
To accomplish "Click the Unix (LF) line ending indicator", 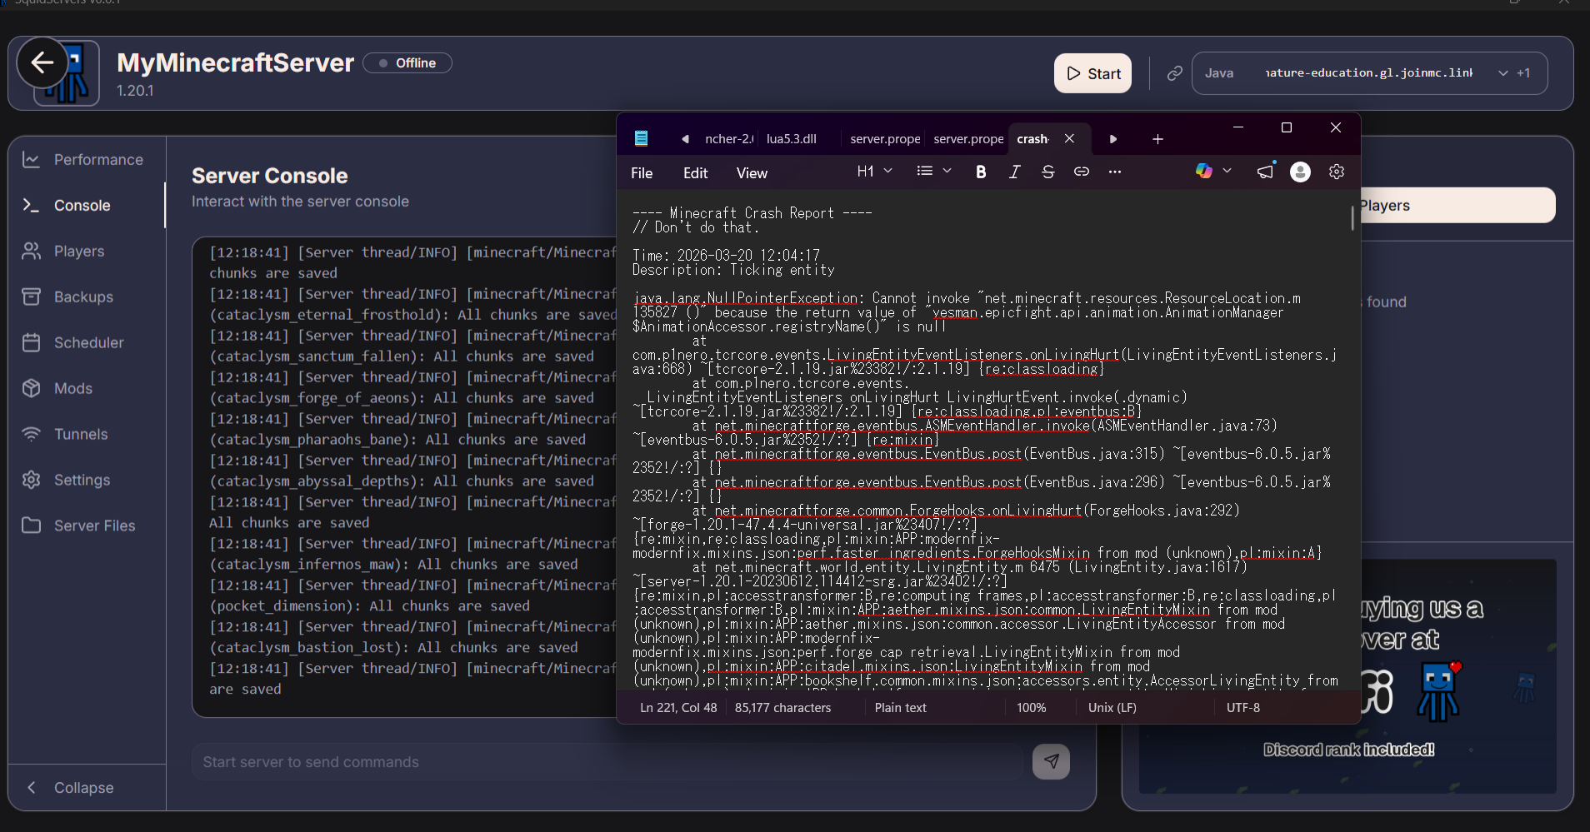I will click(1112, 707).
